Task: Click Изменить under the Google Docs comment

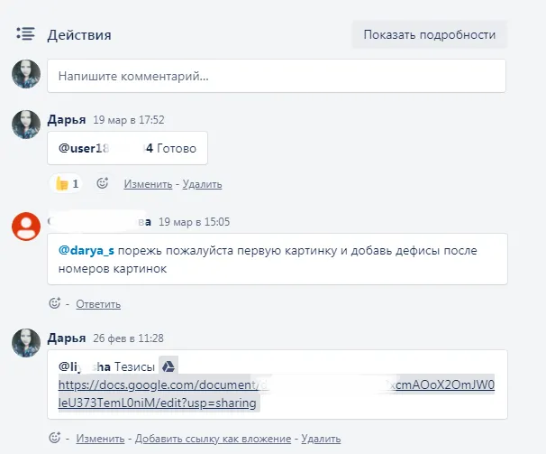Action: [100, 439]
